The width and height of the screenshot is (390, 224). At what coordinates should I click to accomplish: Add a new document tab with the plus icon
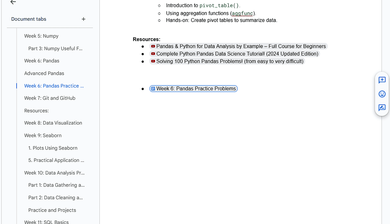[x=84, y=19]
